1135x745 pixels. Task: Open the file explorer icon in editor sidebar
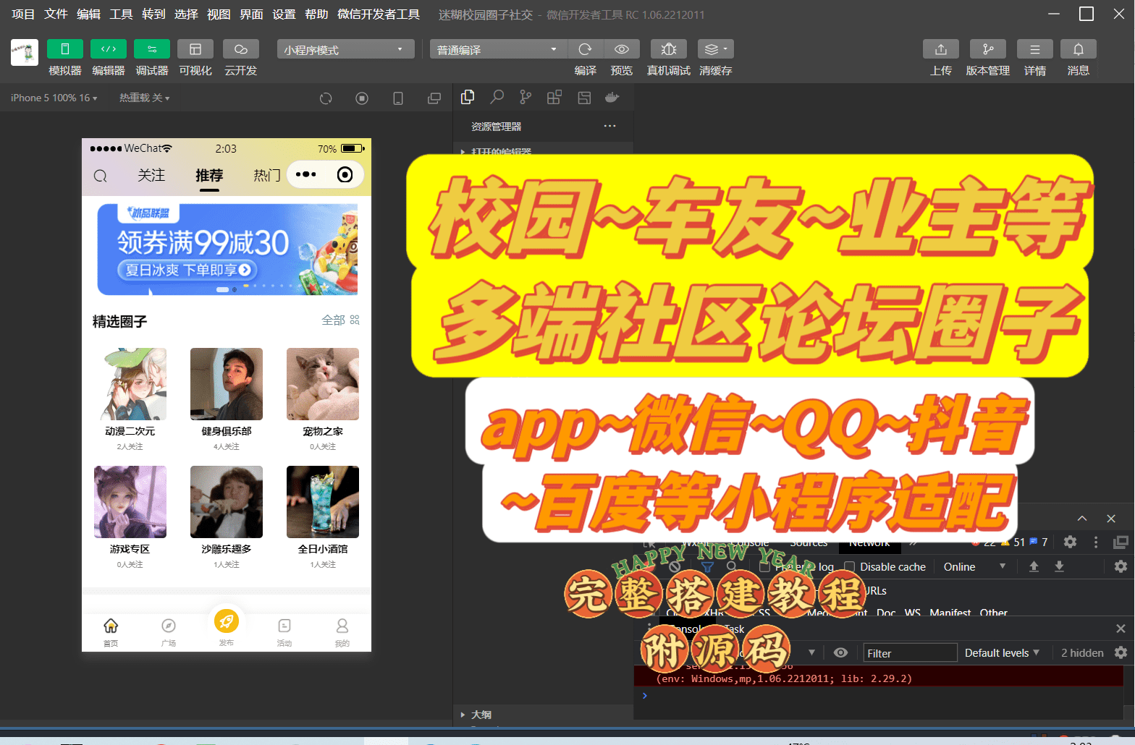point(468,97)
